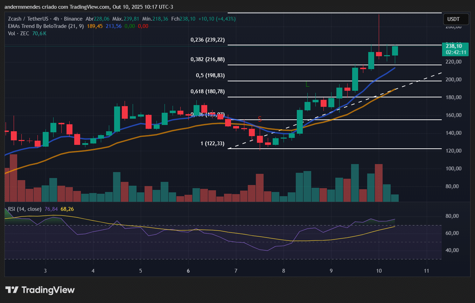Open the USDT currency selector
The height and width of the screenshot is (303, 475).
(x=454, y=19)
